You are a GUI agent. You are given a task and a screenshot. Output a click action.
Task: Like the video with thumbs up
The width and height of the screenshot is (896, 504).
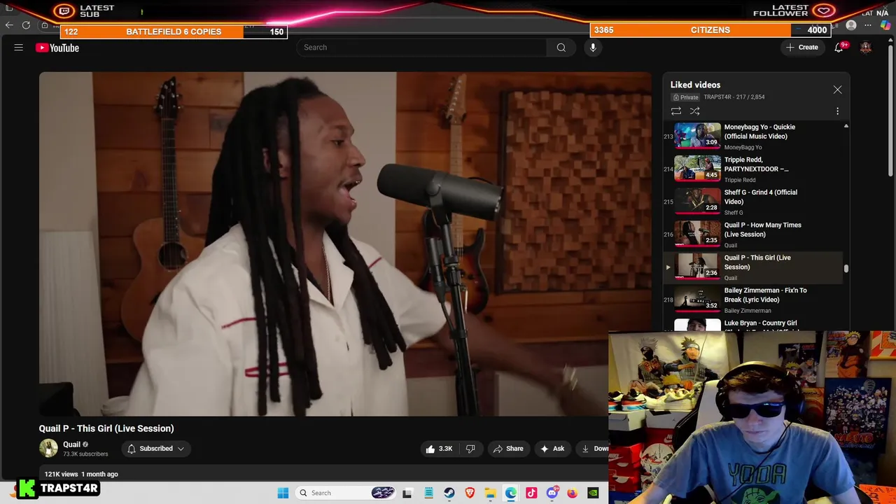point(439,449)
